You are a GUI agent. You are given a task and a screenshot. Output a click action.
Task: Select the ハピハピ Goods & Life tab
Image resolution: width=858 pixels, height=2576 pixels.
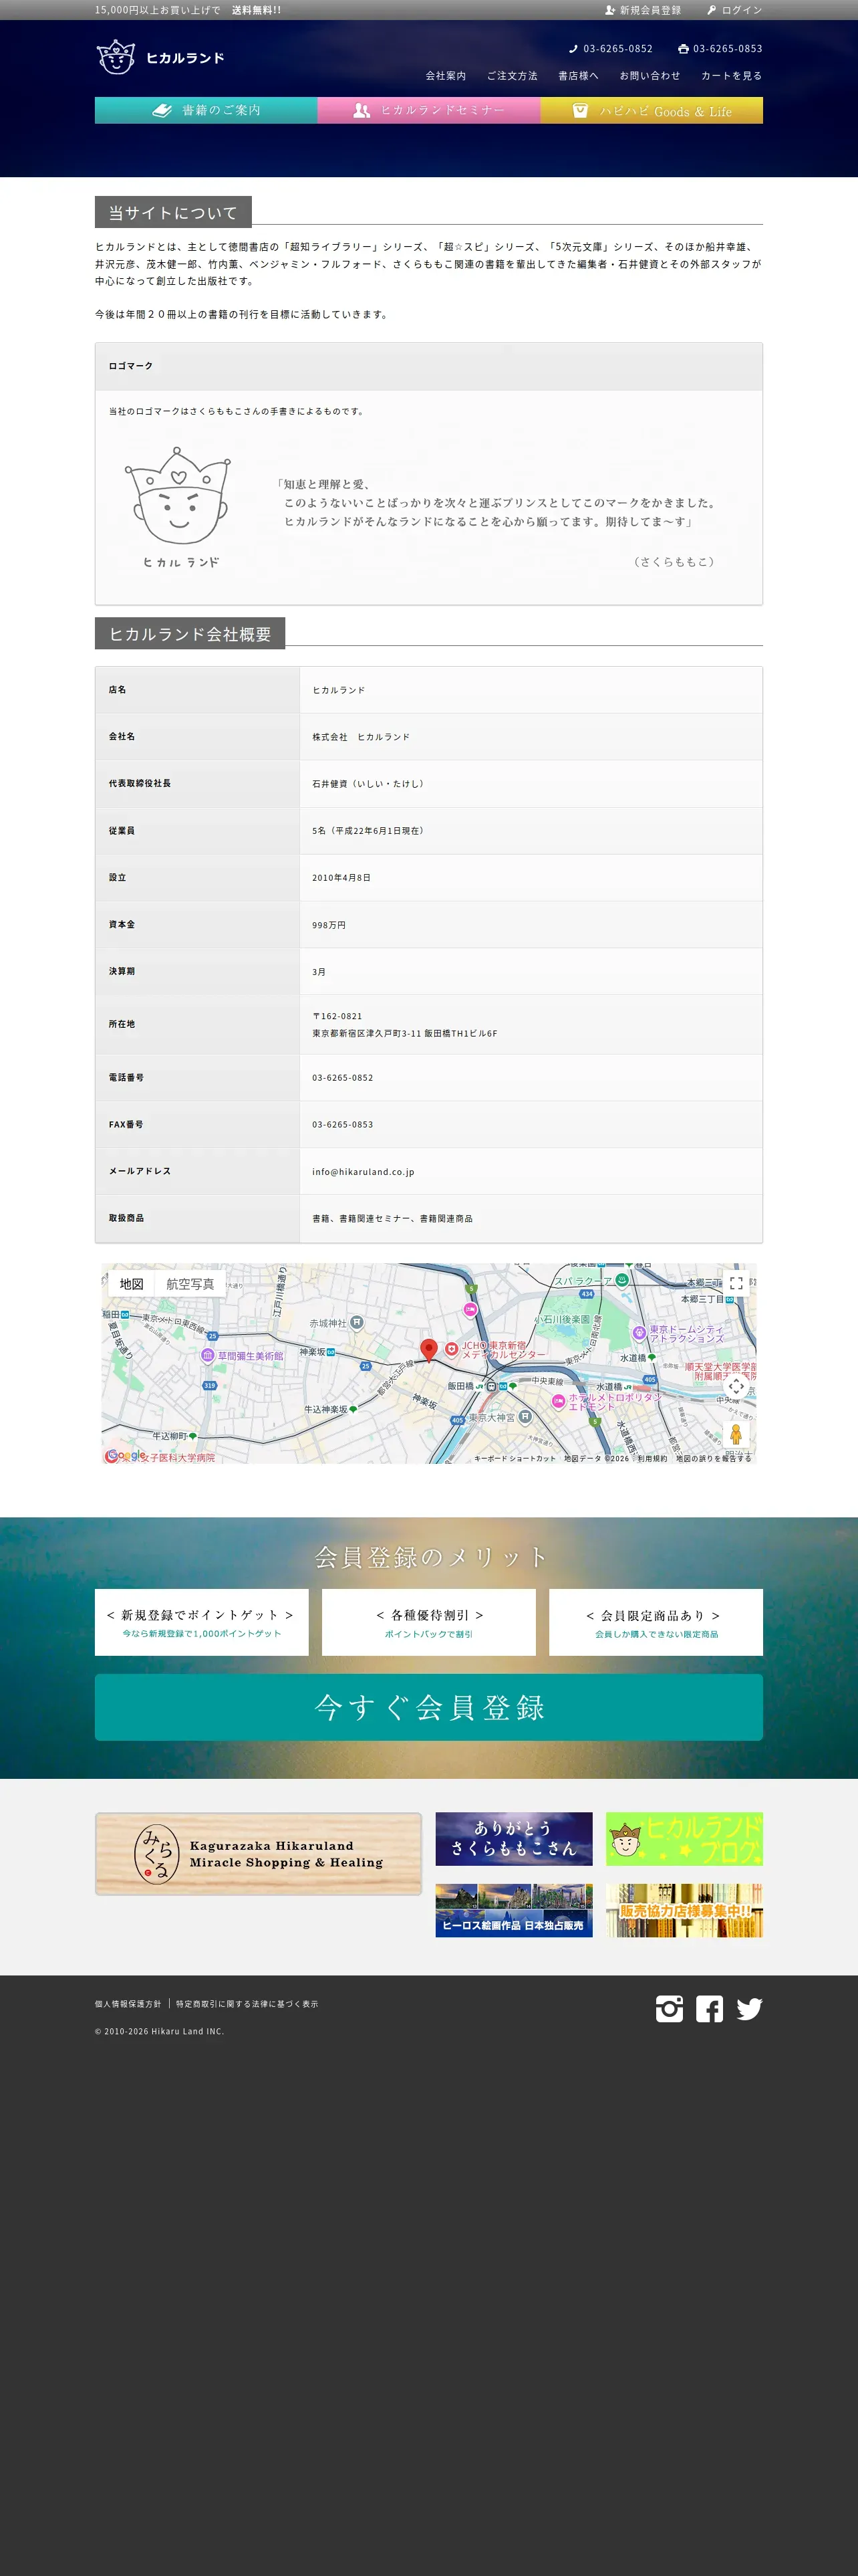click(652, 110)
